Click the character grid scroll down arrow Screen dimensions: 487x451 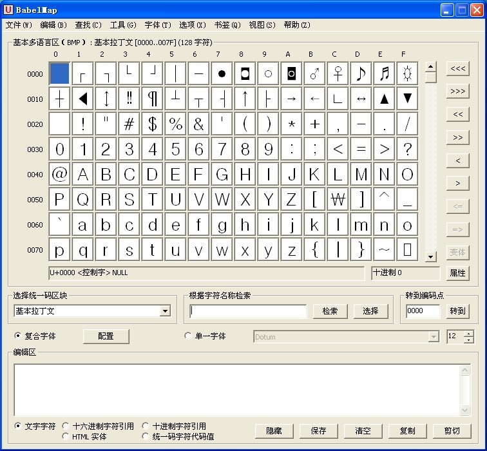point(431,257)
